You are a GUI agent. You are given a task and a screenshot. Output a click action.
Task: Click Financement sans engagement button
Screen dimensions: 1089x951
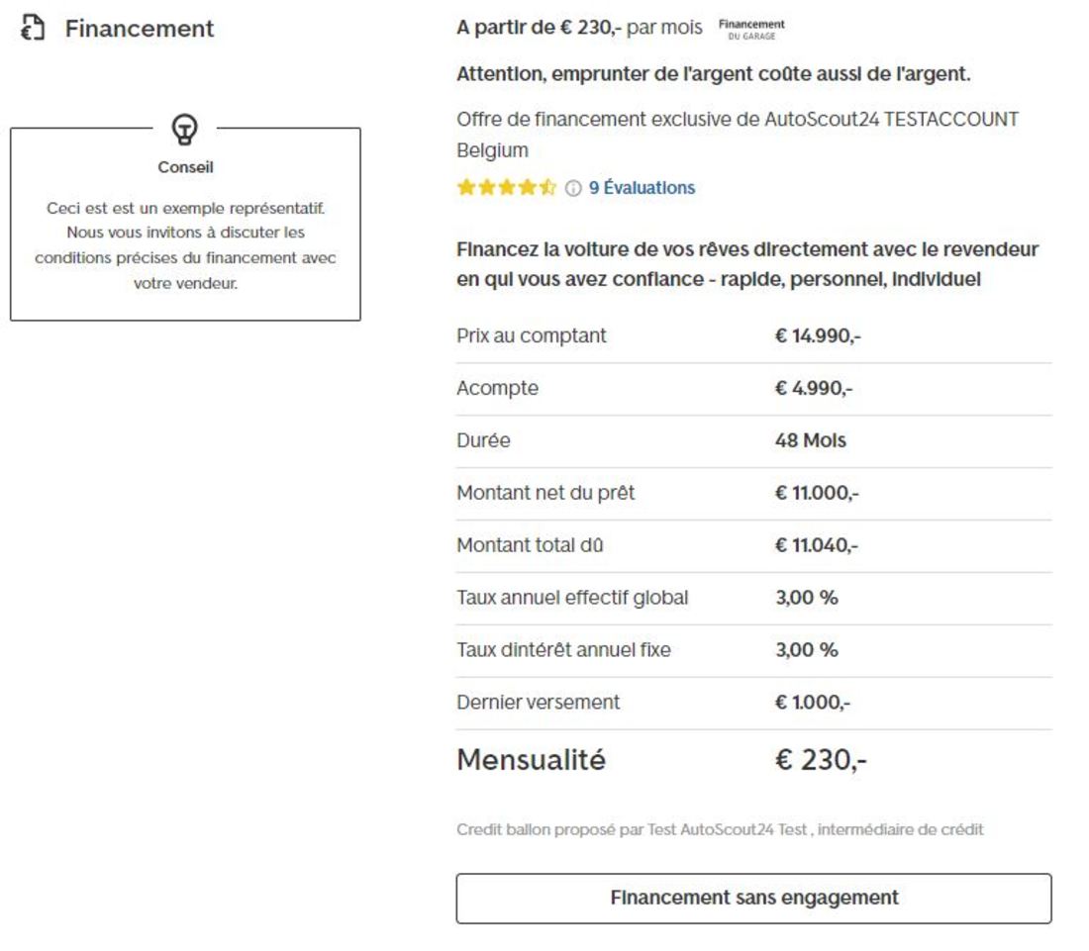click(753, 899)
